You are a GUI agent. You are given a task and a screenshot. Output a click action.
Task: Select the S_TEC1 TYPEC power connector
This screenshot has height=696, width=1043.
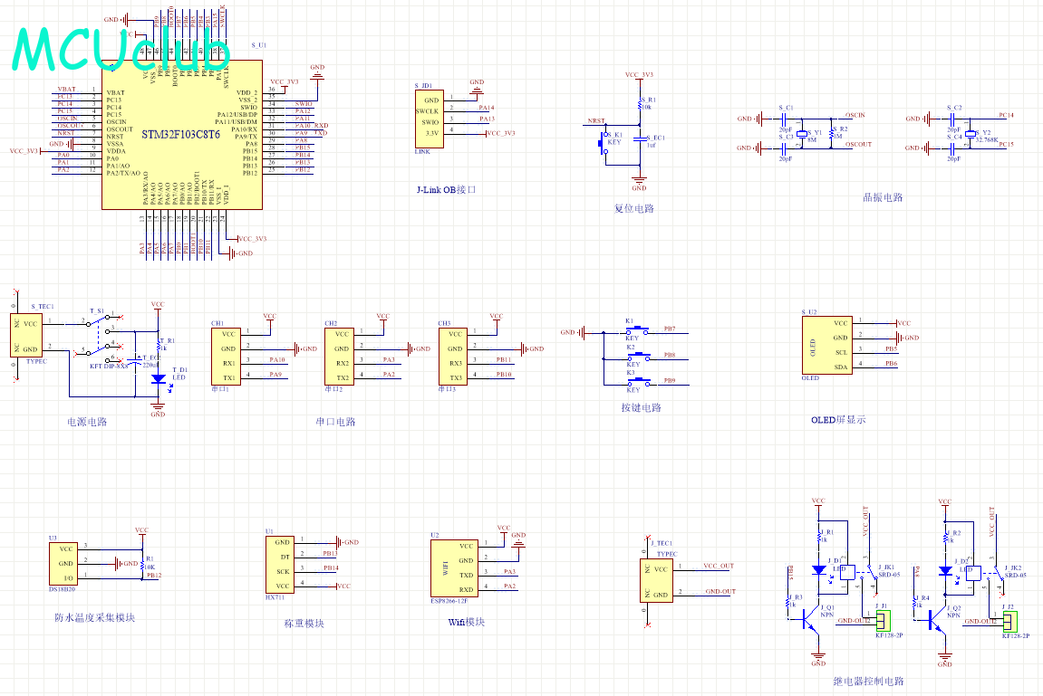[x=26, y=336]
